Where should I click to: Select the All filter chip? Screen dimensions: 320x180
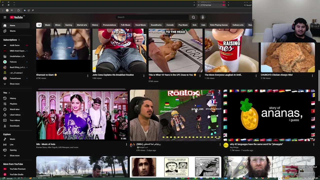point(39,25)
